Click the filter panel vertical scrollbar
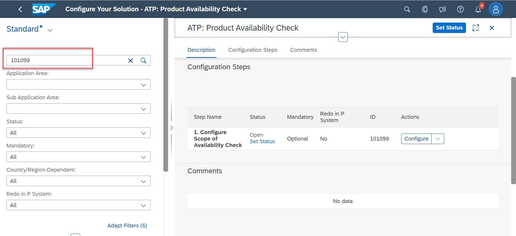The width and height of the screenshot is (516, 236). click(x=166, y=95)
